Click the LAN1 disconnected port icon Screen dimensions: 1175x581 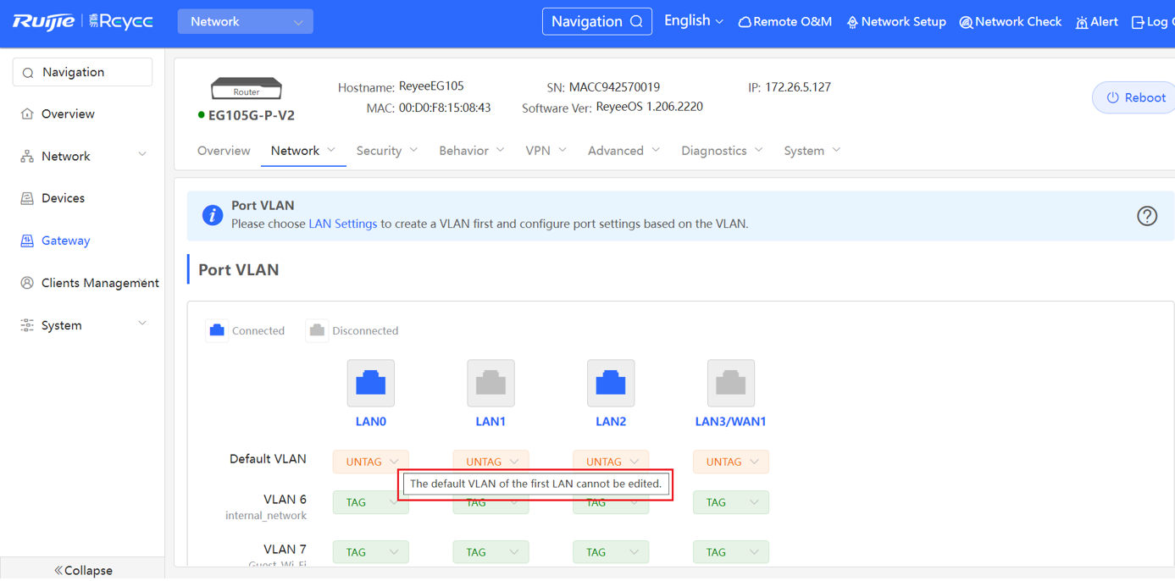tap(491, 383)
